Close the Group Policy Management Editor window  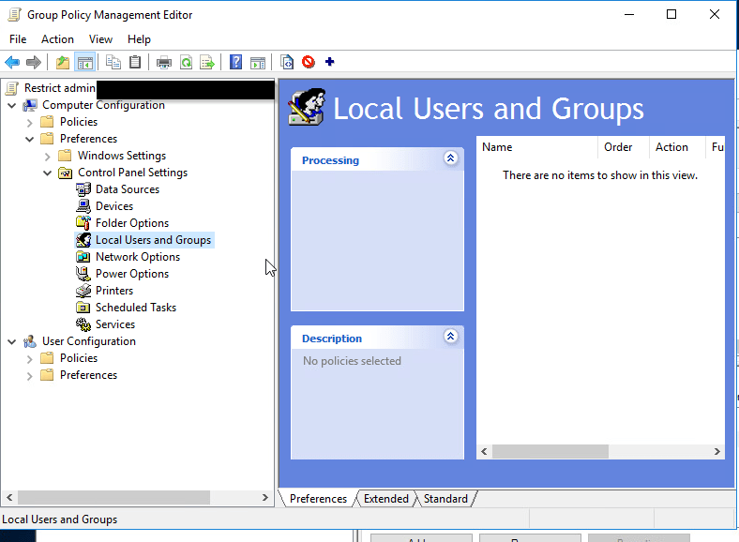point(715,15)
